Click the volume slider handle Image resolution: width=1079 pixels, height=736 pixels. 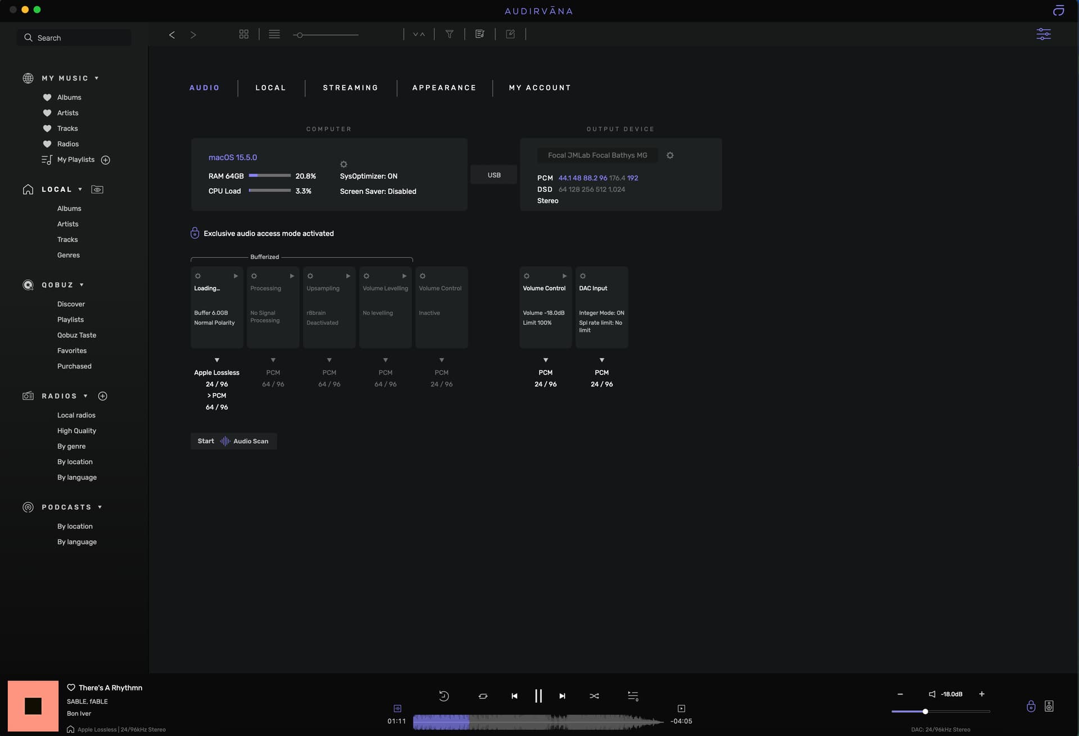[x=925, y=712]
